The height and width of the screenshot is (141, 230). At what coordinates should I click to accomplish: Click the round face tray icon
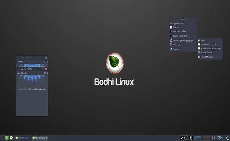pyautogui.click(x=186, y=138)
